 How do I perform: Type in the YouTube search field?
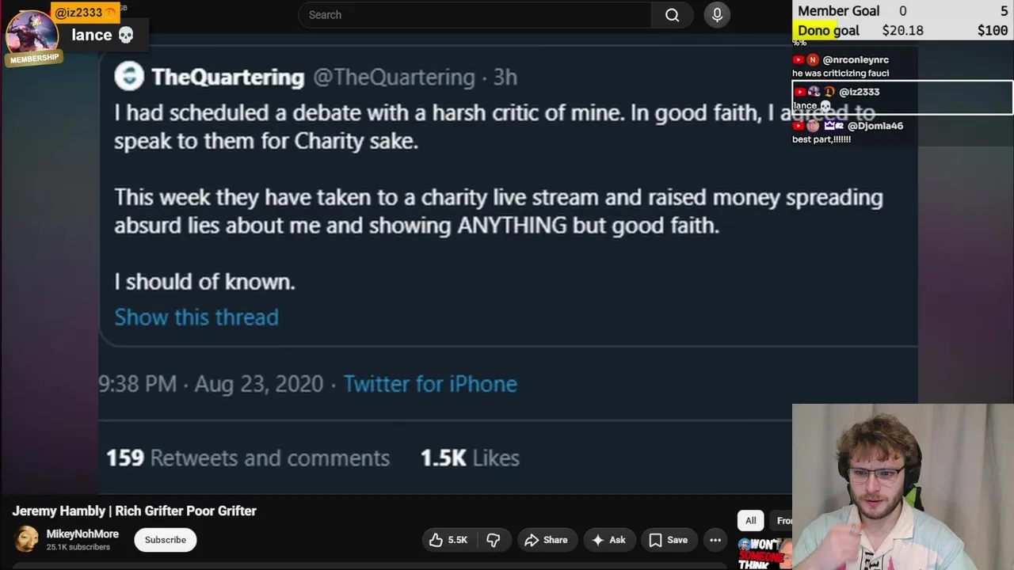(475, 15)
